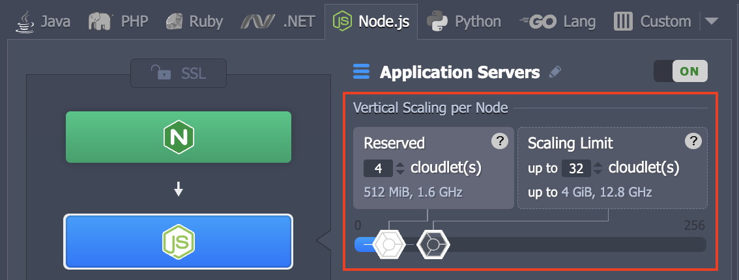Switch to the Java tab
Viewport: 739px width, 280px height.
pos(44,21)
